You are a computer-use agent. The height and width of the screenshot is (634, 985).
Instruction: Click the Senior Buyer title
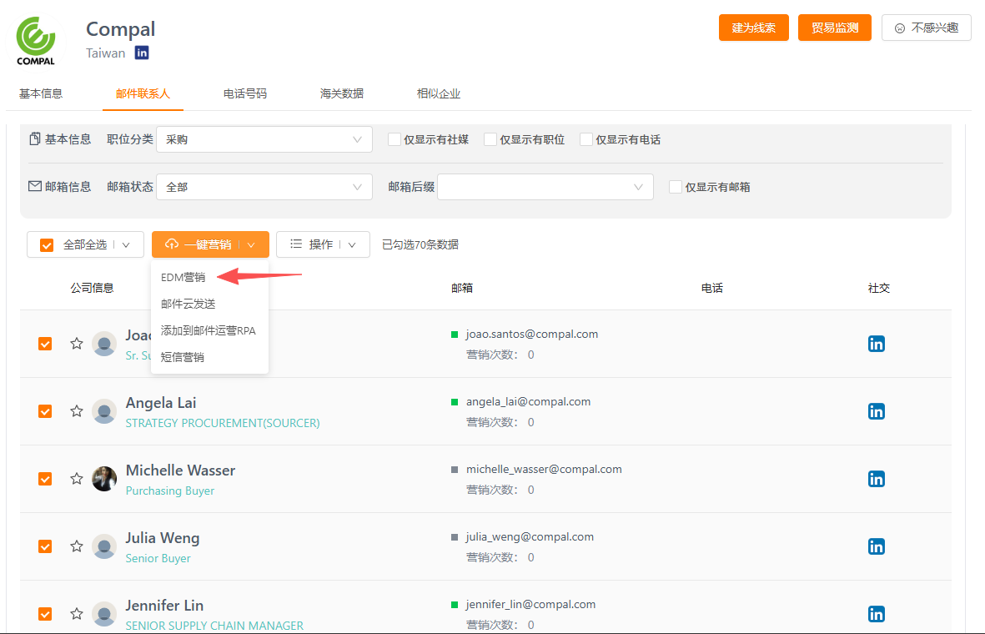(158, 558)
